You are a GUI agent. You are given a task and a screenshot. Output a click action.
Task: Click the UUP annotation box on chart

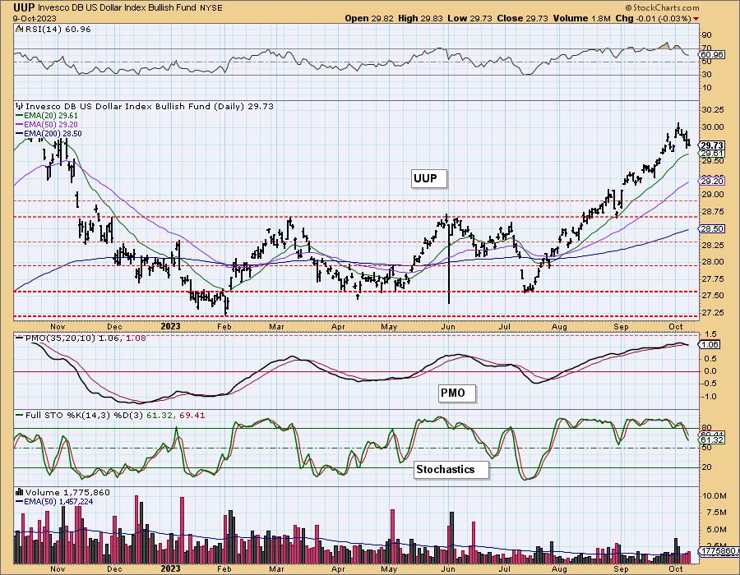point(428,178)
